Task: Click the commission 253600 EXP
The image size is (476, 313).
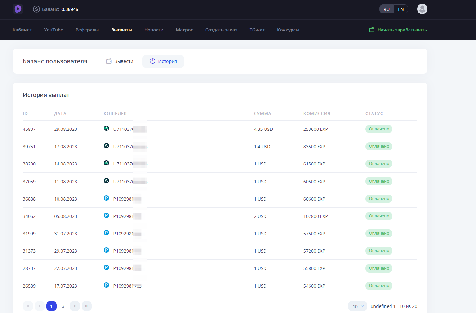Action: click(x=316, y=129)
